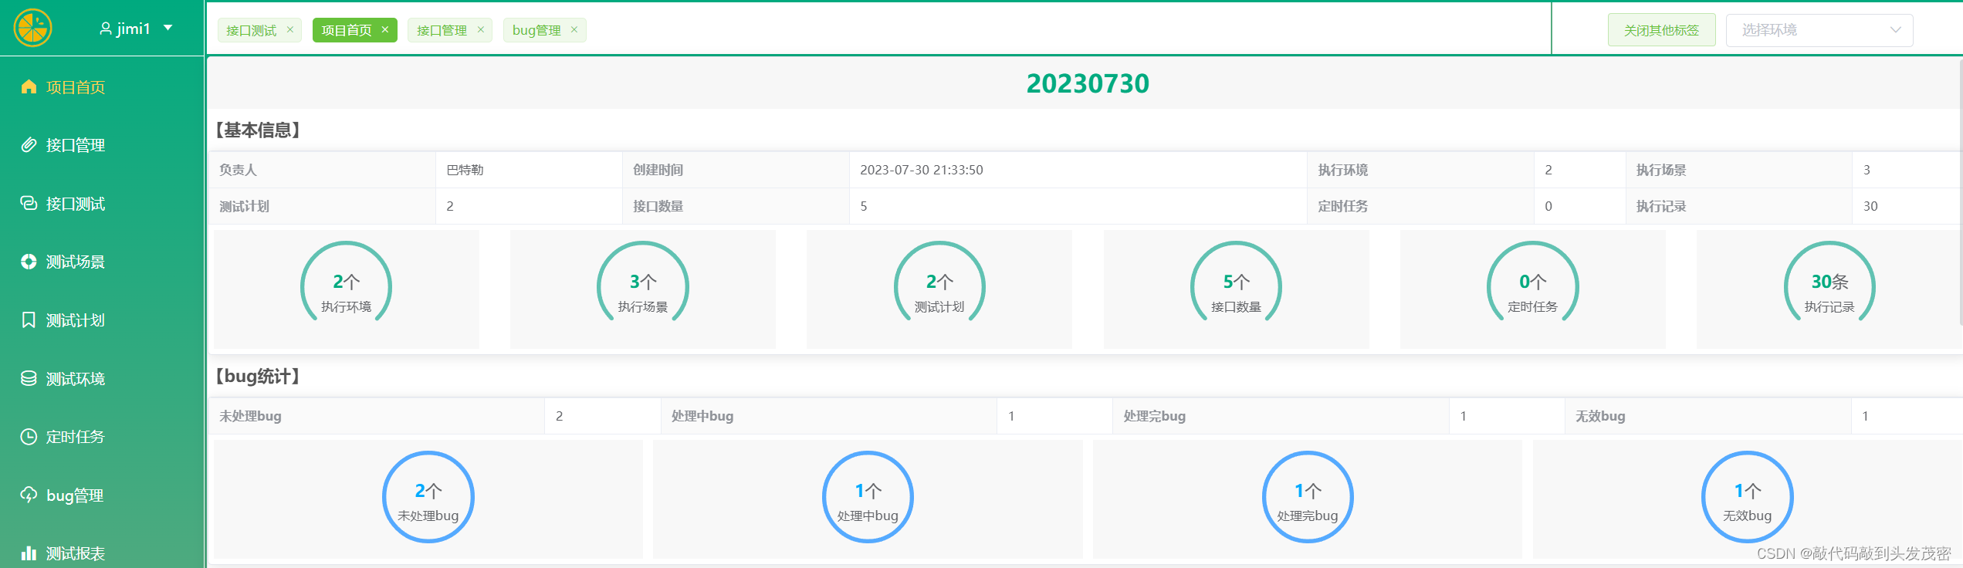Viewport: 1963px width, 568px height.
Task: Select 测试计划 in the sidebar menu
Action: coord(102,319)
